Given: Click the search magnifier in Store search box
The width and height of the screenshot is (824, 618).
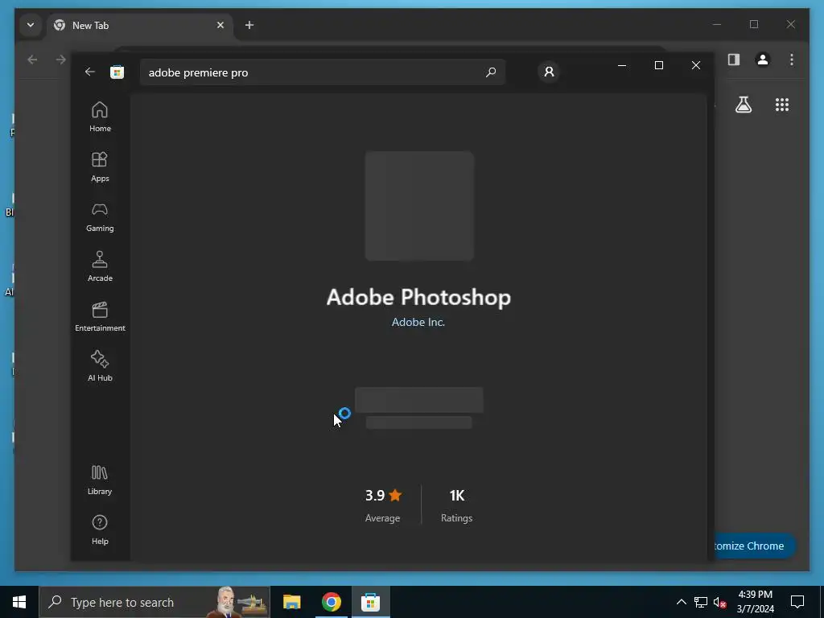Looking at the screenshot, I should [x=491, y=72].
